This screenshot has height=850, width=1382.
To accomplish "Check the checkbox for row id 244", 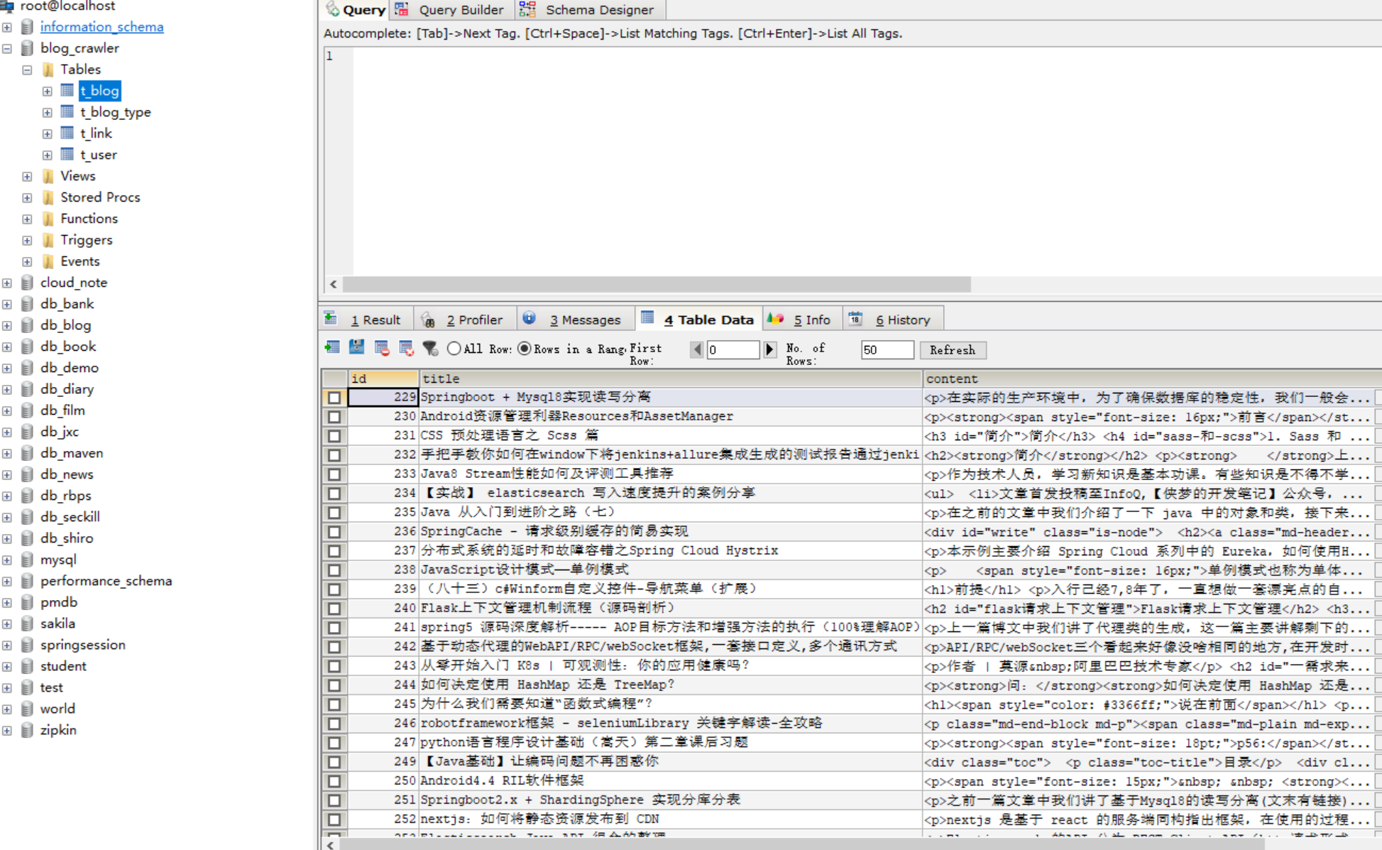I will [334, 685].
